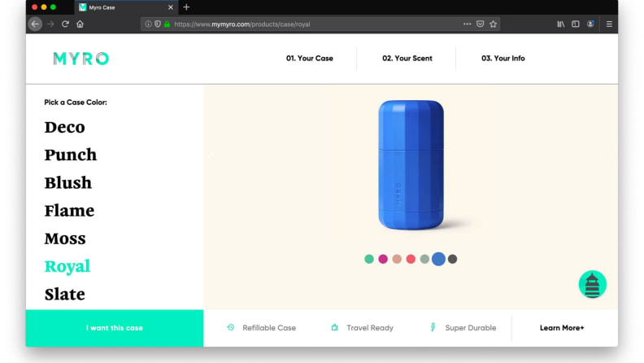Open the browser home icon
The height and width of the screenshot is (363, 644).
pos(80,24)
